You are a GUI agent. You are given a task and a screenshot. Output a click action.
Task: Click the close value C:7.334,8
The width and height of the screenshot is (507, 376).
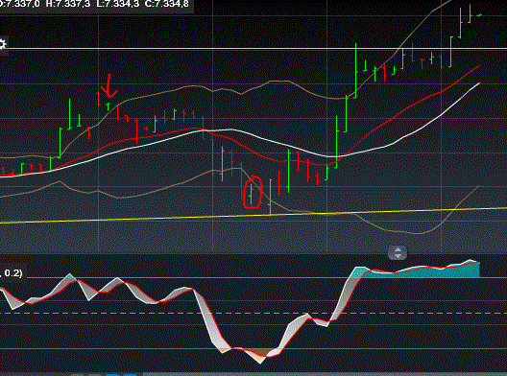(167, 4)
